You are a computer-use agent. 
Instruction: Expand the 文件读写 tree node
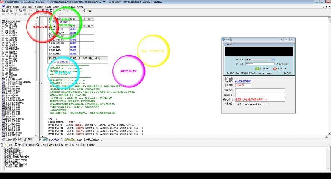tap(3, 54)
